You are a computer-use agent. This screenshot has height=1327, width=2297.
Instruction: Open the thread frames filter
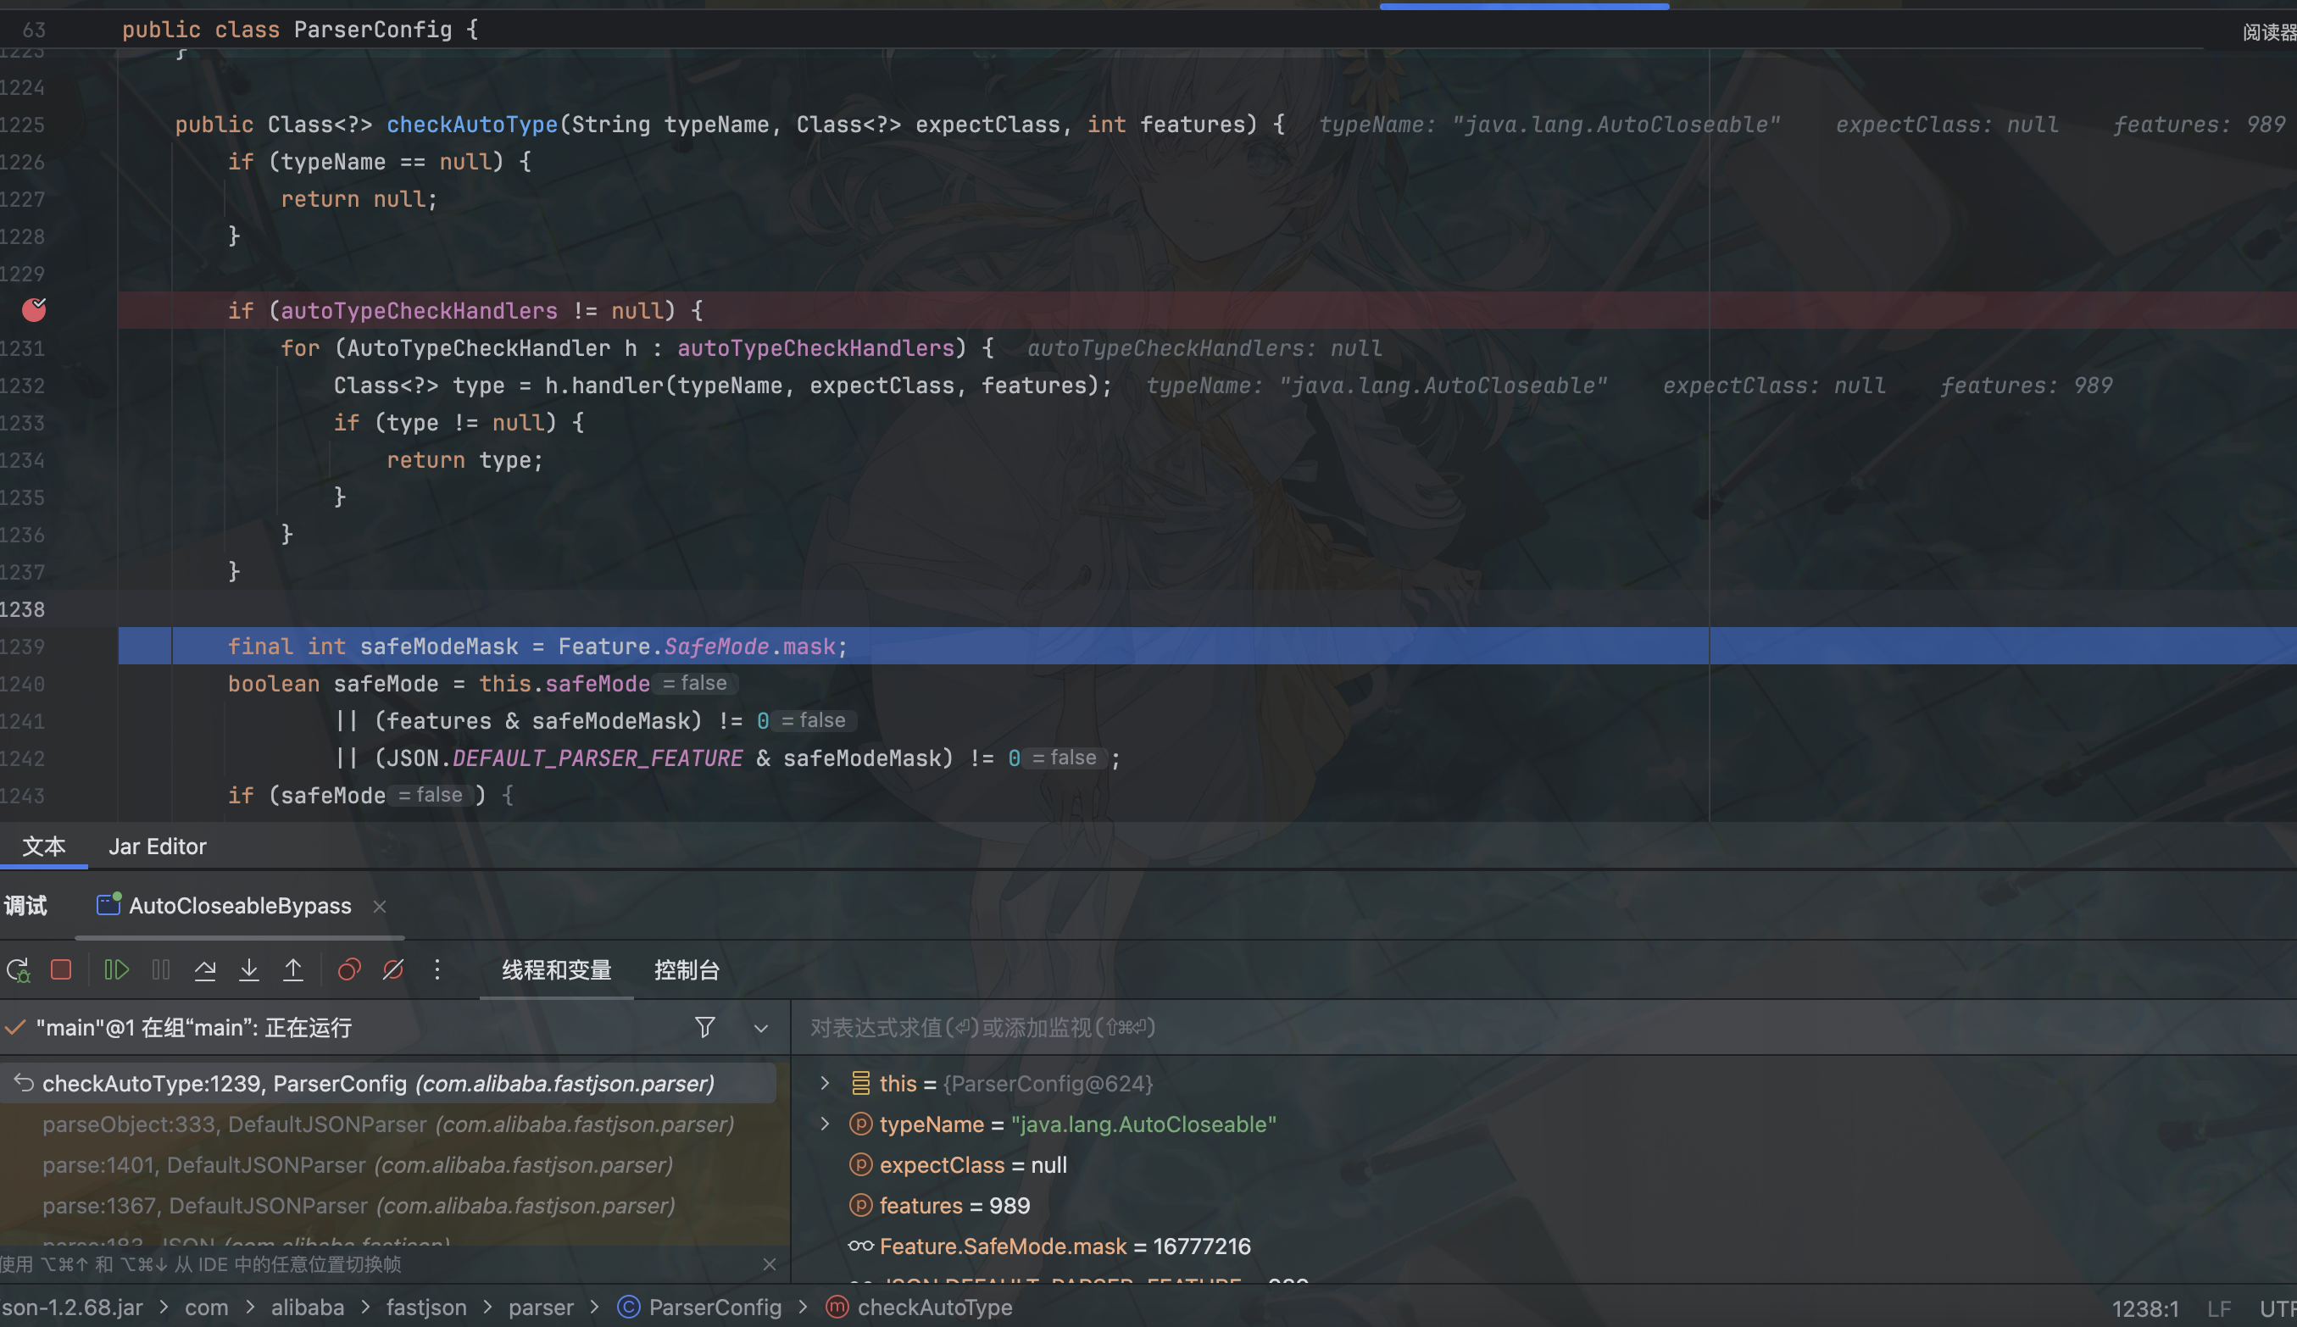704,1028
